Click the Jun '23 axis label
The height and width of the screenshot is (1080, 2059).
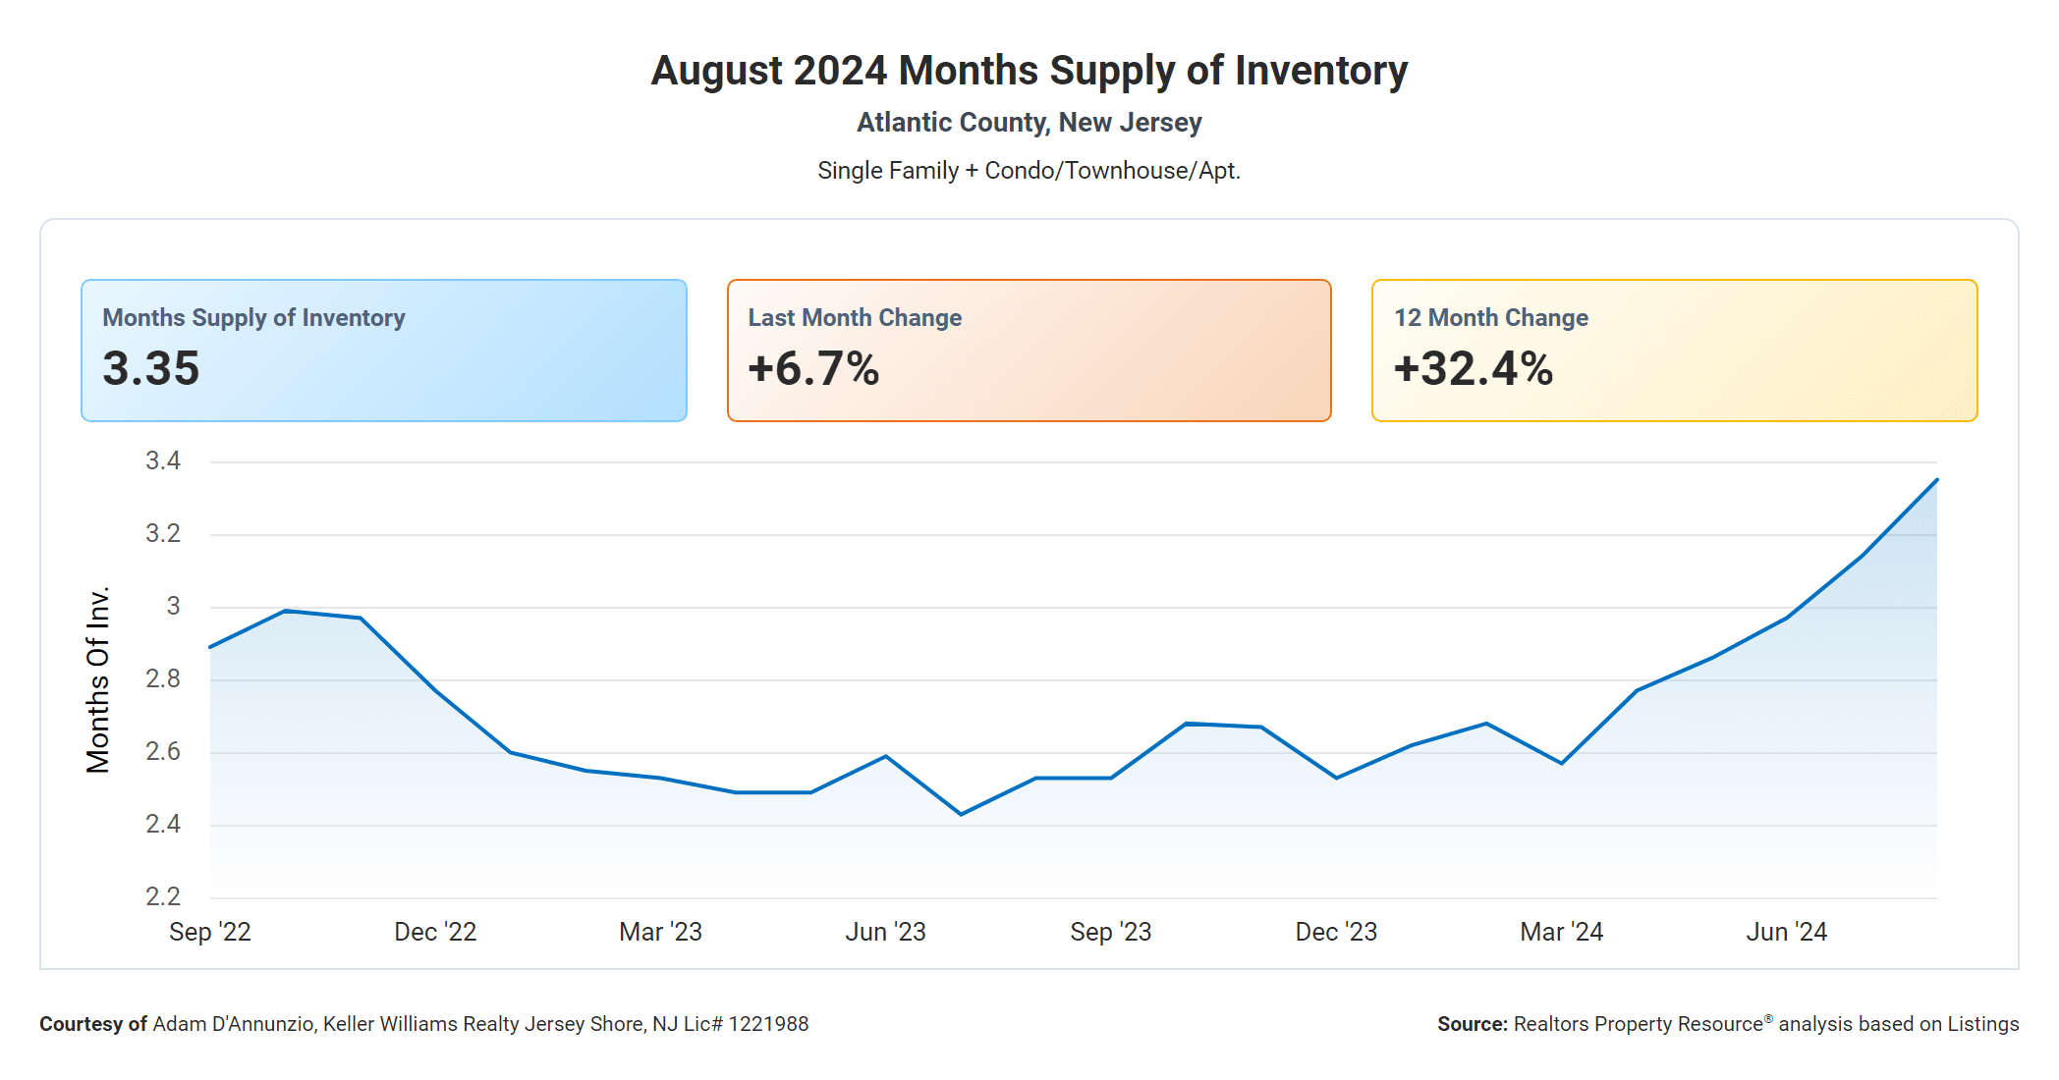pyautogui.click(x=885, y=932)
